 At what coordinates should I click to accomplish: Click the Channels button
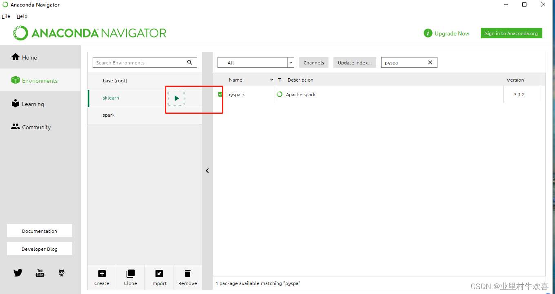(314, 62)
